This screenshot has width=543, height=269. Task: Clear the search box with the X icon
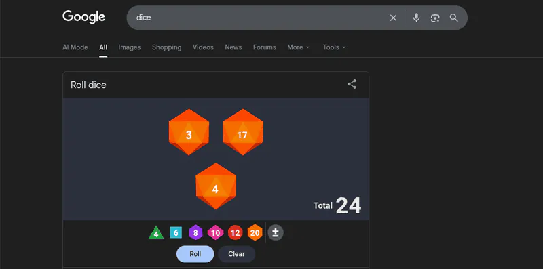click(x=393, y=18)
